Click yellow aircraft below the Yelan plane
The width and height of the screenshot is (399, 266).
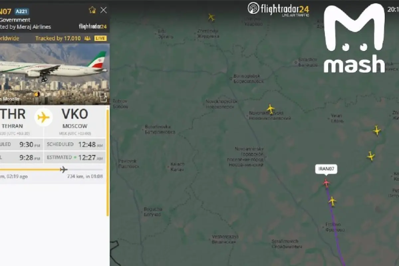click(371, 156)
